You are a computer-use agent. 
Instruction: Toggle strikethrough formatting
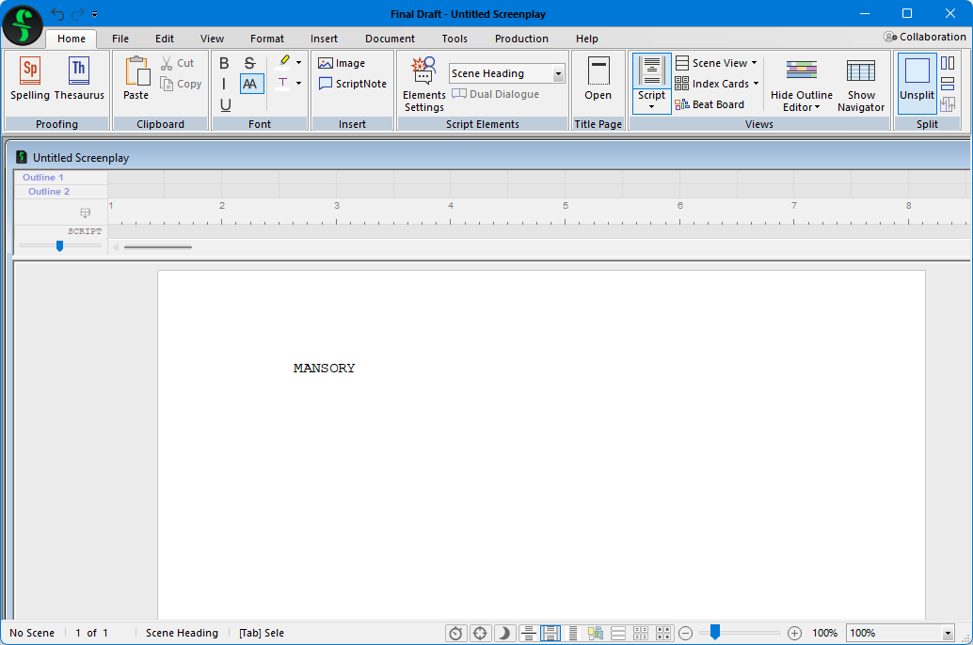pyautogui.click(x=249, y=63)
